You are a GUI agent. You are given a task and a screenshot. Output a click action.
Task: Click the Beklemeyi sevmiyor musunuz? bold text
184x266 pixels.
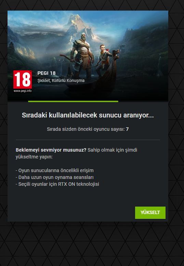point(51,150)
